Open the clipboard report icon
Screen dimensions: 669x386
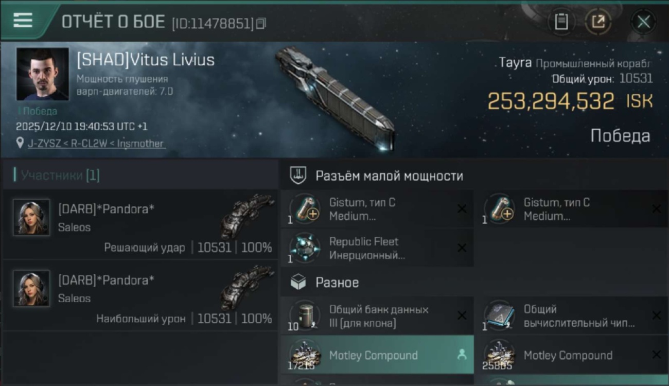pyautogui.click(x=561, y=22)
